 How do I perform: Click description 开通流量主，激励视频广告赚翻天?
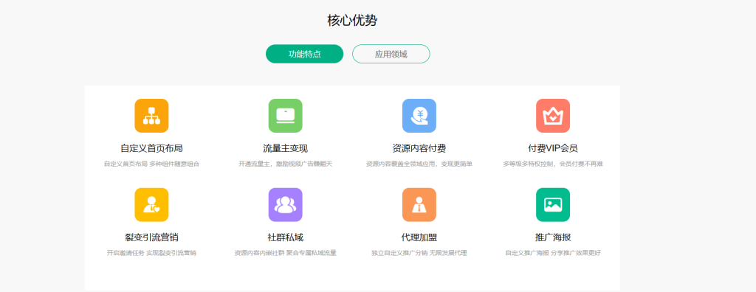click(x=286, y=164)
